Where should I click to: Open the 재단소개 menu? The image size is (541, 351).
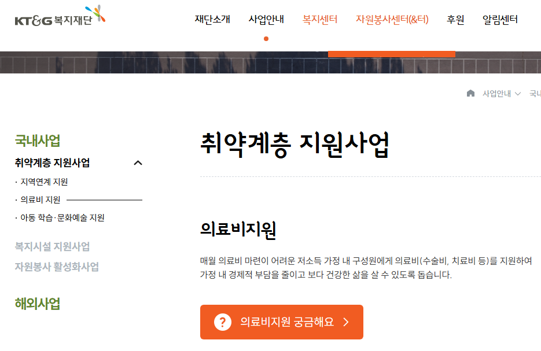click(212, 19)
